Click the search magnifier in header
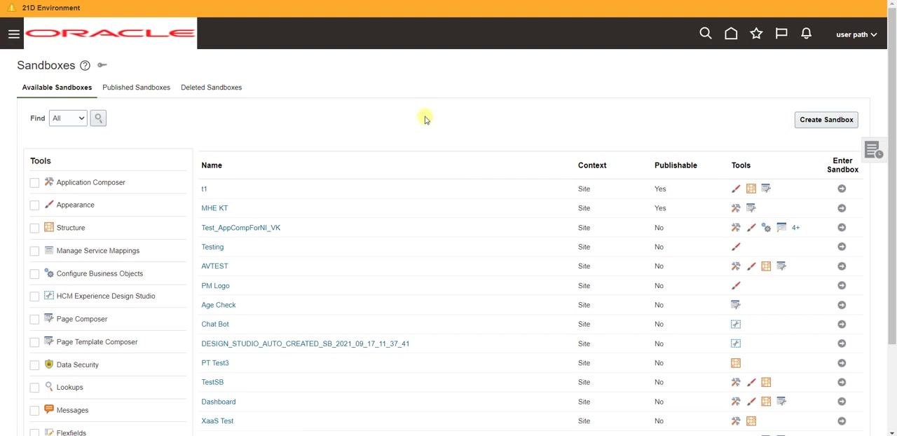The image size is (897, 436). point(706,34)
